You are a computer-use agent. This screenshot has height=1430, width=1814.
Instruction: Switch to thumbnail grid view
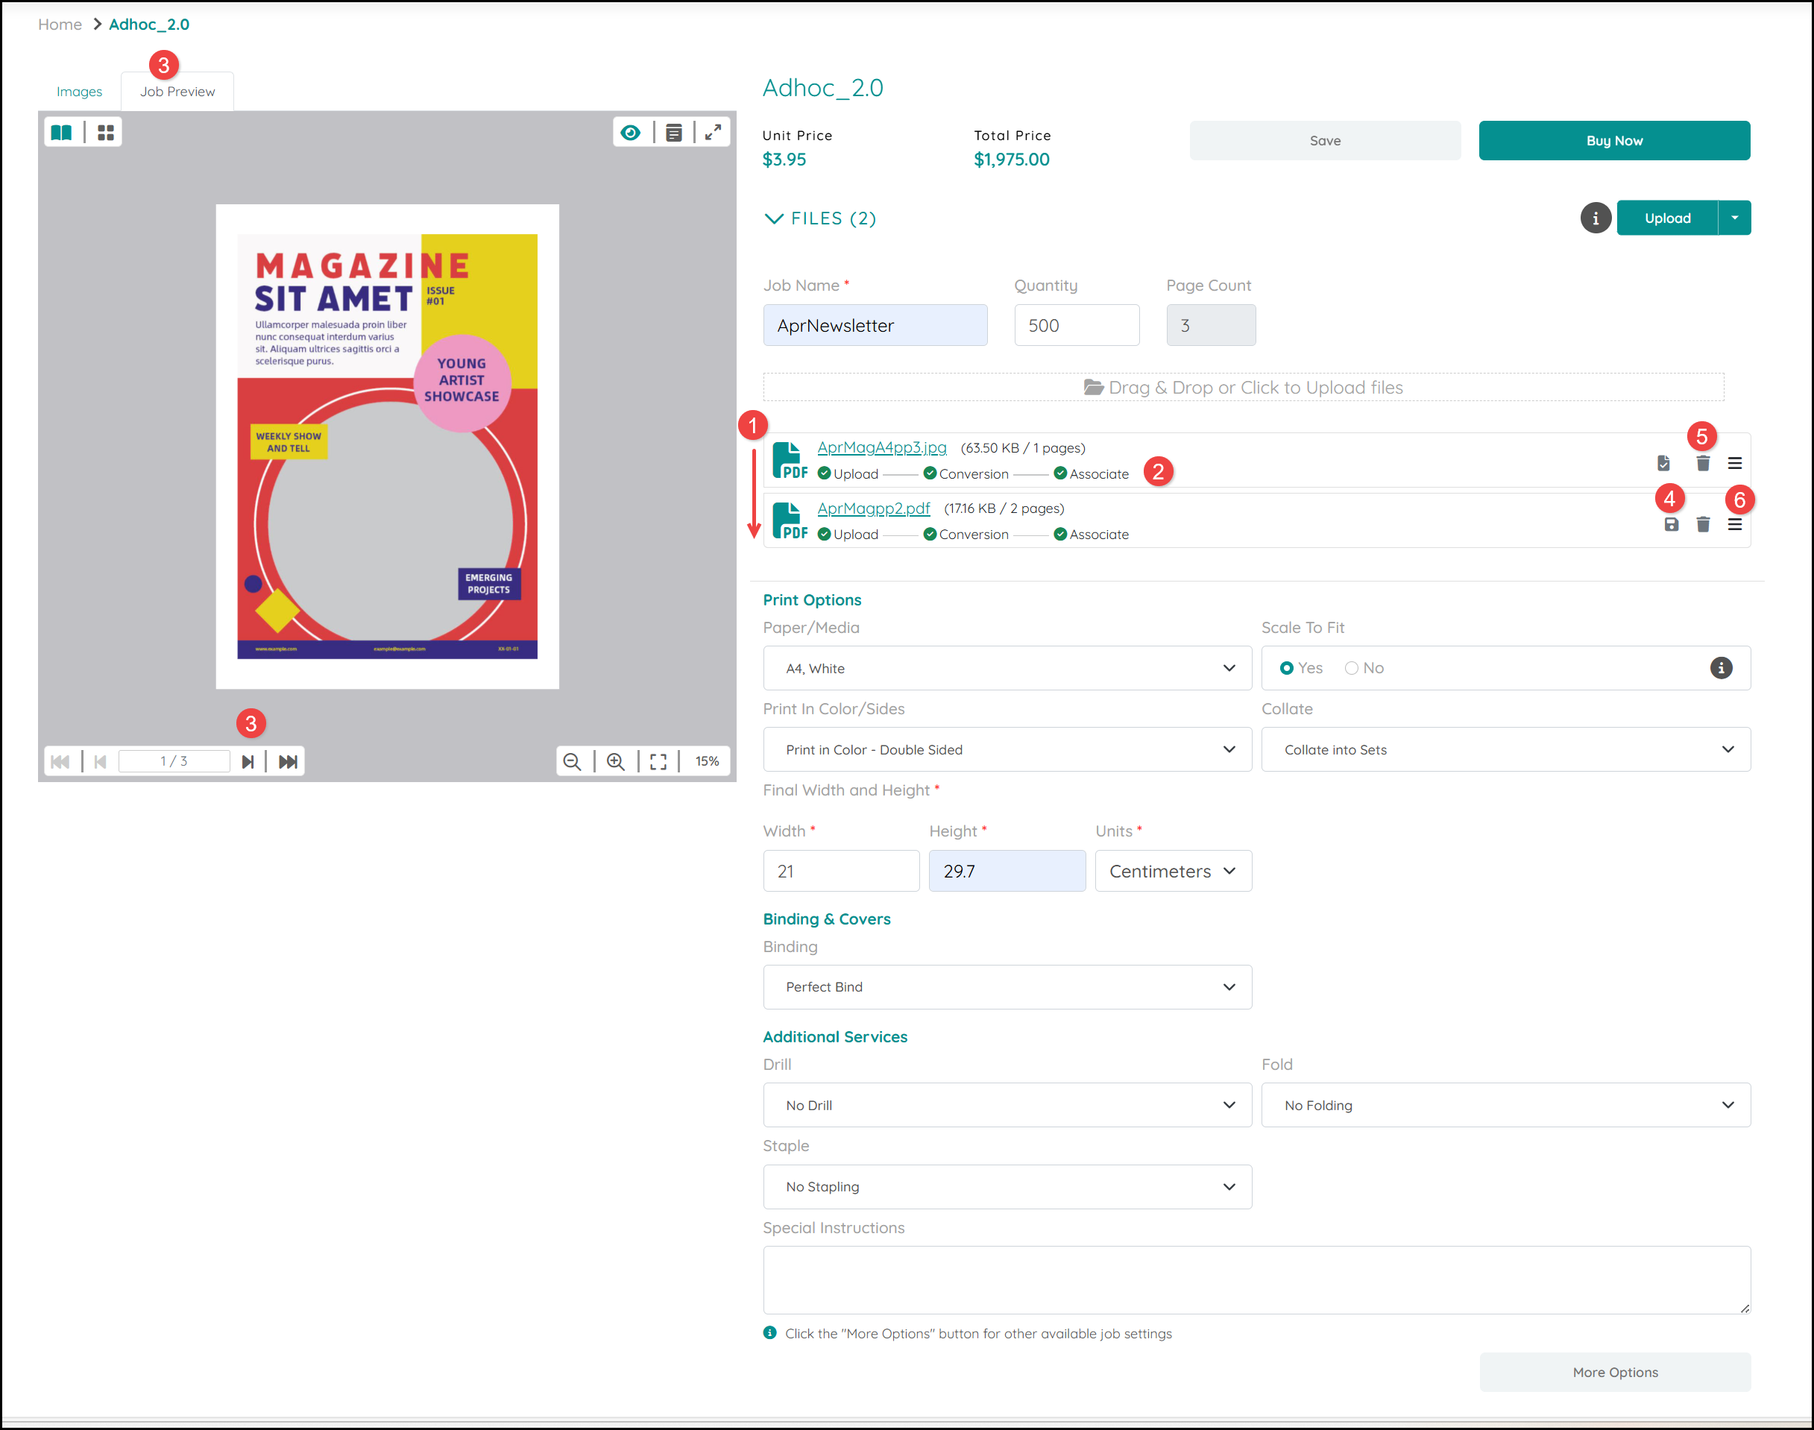click(x=105, y=132)
